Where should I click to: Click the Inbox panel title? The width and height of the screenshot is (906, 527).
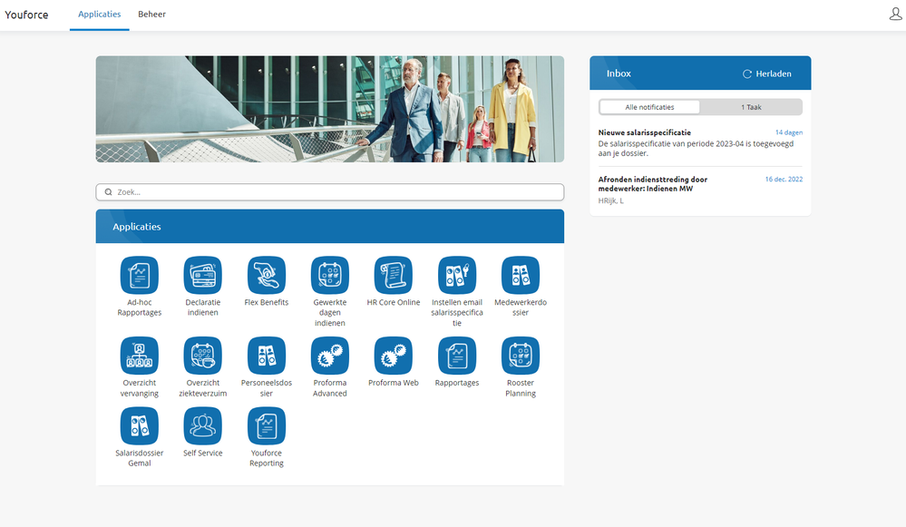click(x=619, y=73)
